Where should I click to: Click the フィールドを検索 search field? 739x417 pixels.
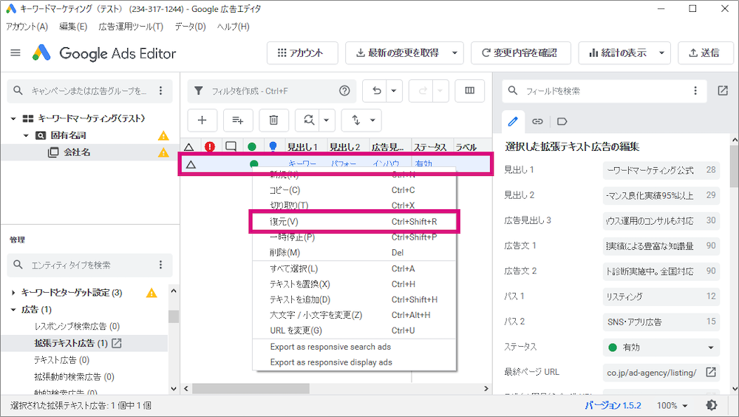(x=605, y=90)
